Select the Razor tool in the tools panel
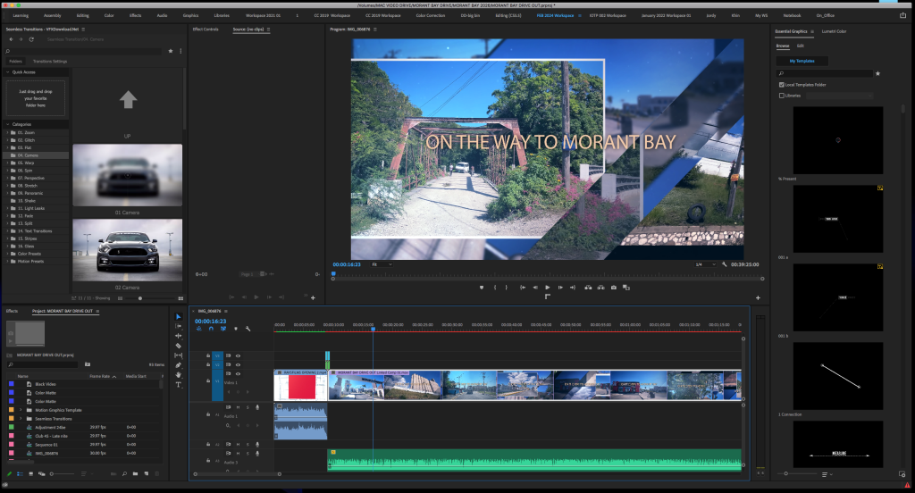The width and height of the screenshot is (915, 493). [179, 346]
